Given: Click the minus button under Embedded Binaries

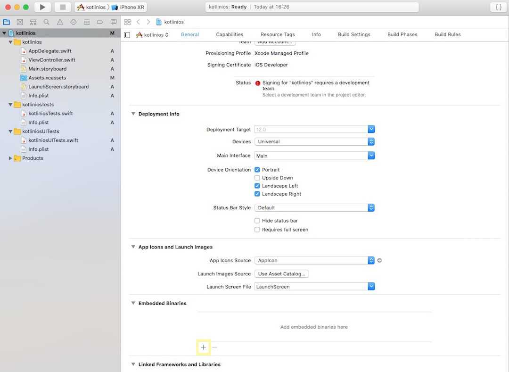Looking at the screenshot, I should point(214,347).
